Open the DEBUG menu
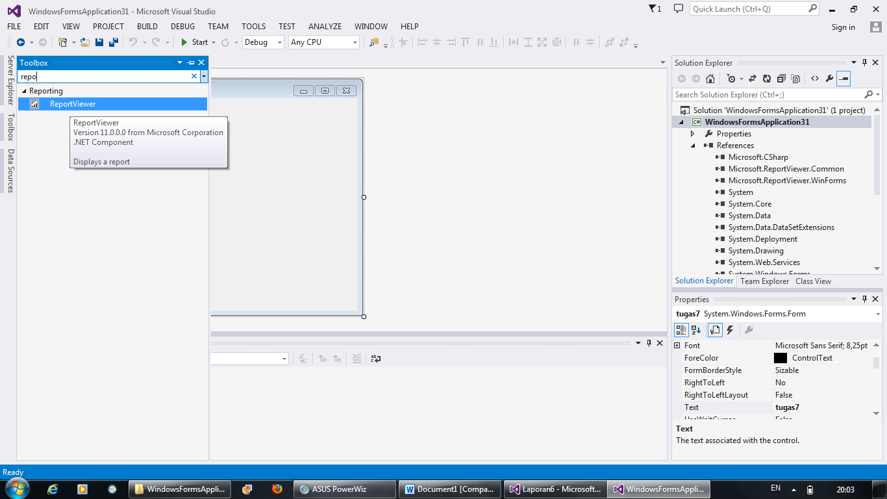 [x=182, y=26]
